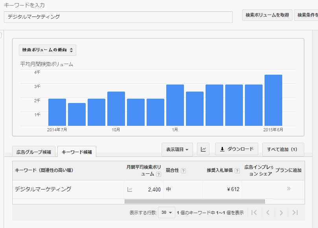Screen dimensions: 318x228
Task: Go to last page icon
Action: [295, 213]
